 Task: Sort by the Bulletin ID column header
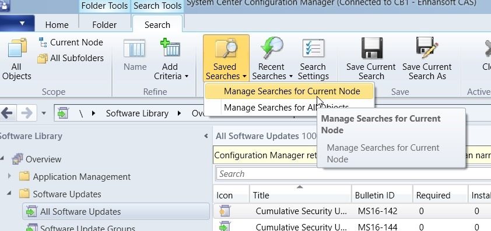click(x=382, y=196)
